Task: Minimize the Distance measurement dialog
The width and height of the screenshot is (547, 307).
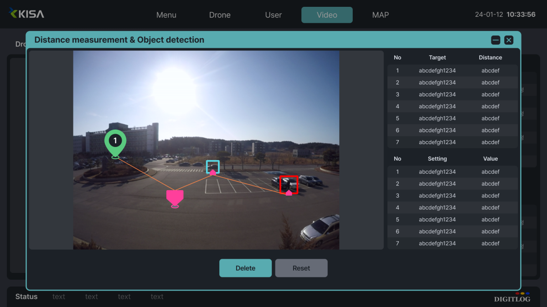Action: [x=495, y=40]
